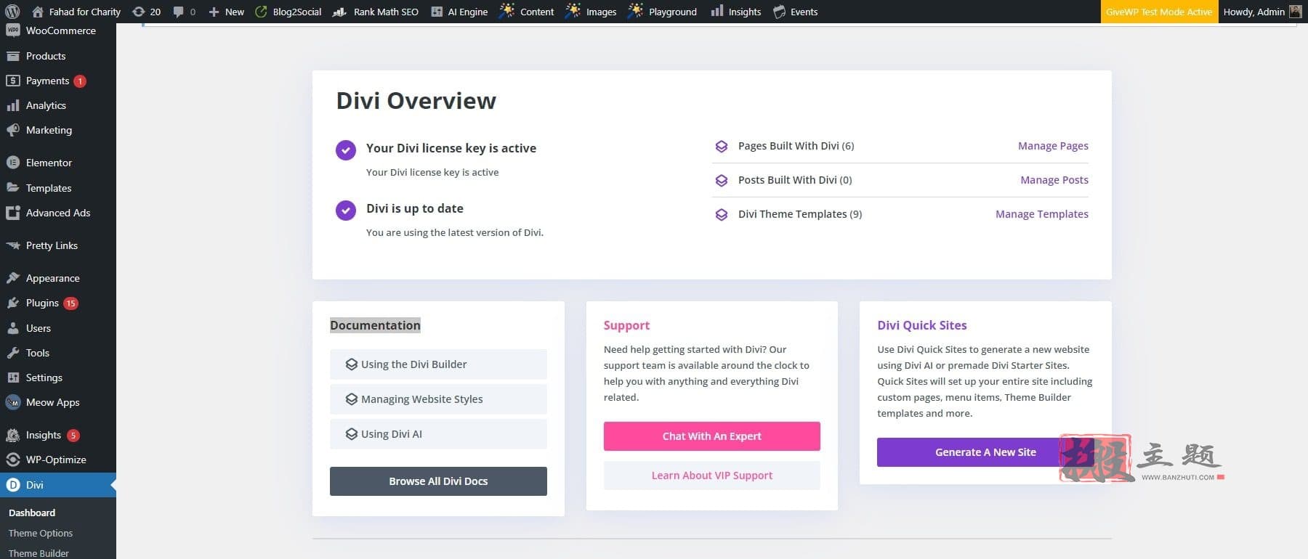Click the Playground magic wand icon
The image size is (1308, 559).
tap(636, 11)
